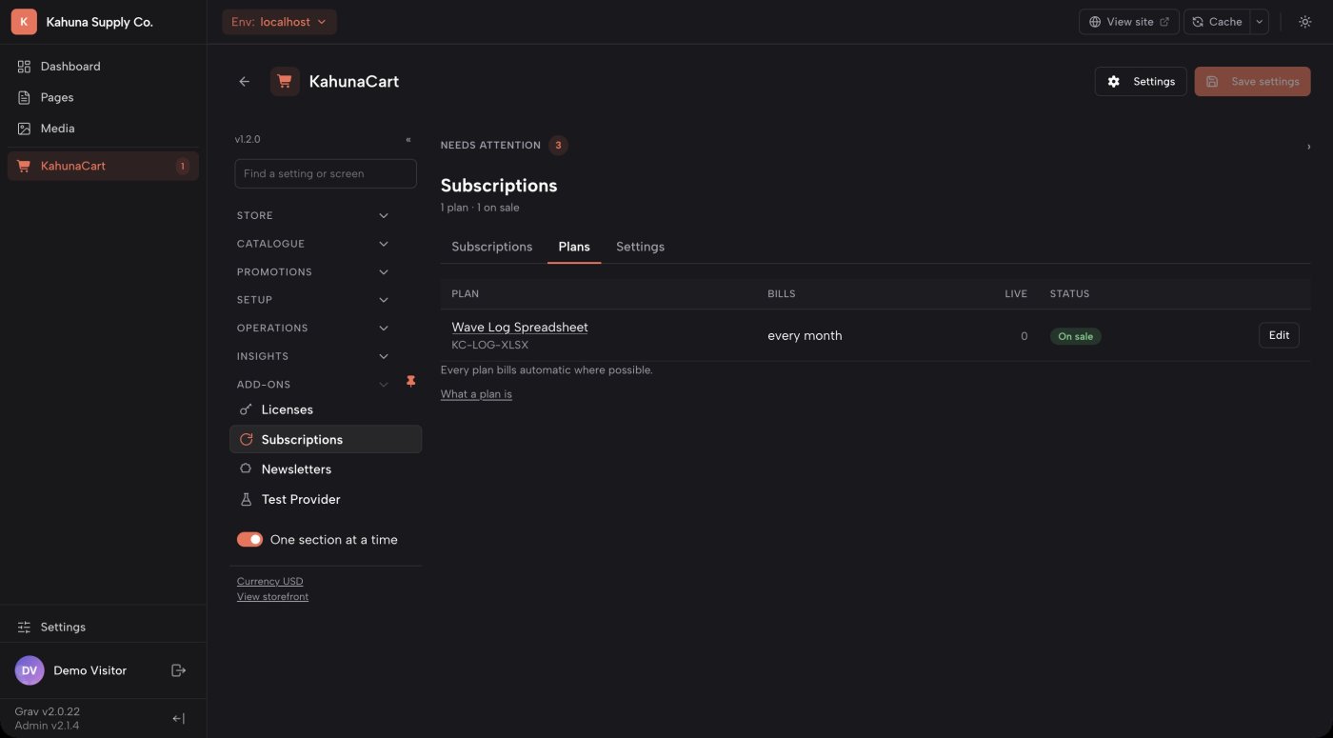Click the View site button

pos(1128,22)
